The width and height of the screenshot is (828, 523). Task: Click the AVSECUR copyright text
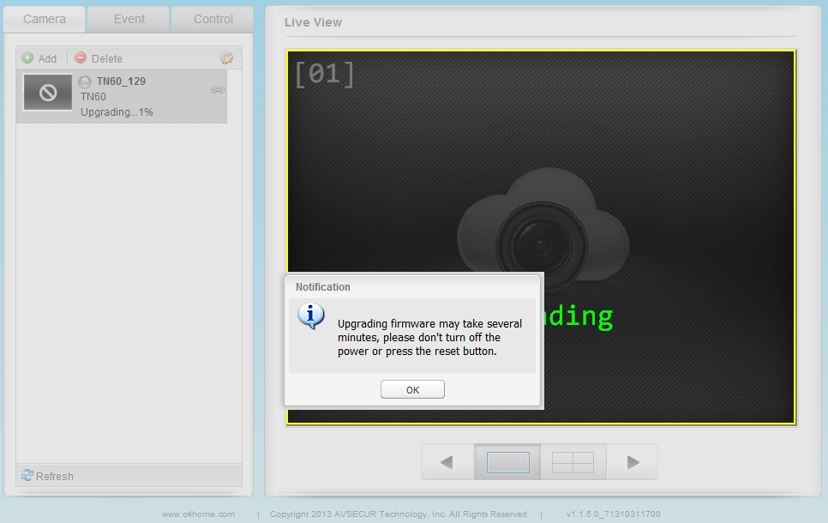coord(399,514)
